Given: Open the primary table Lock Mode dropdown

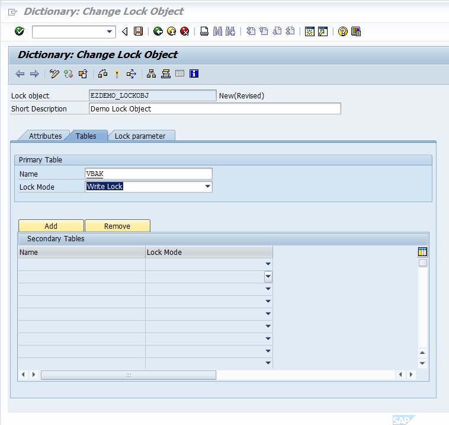Looking at the screenshot, I should 208,186.
